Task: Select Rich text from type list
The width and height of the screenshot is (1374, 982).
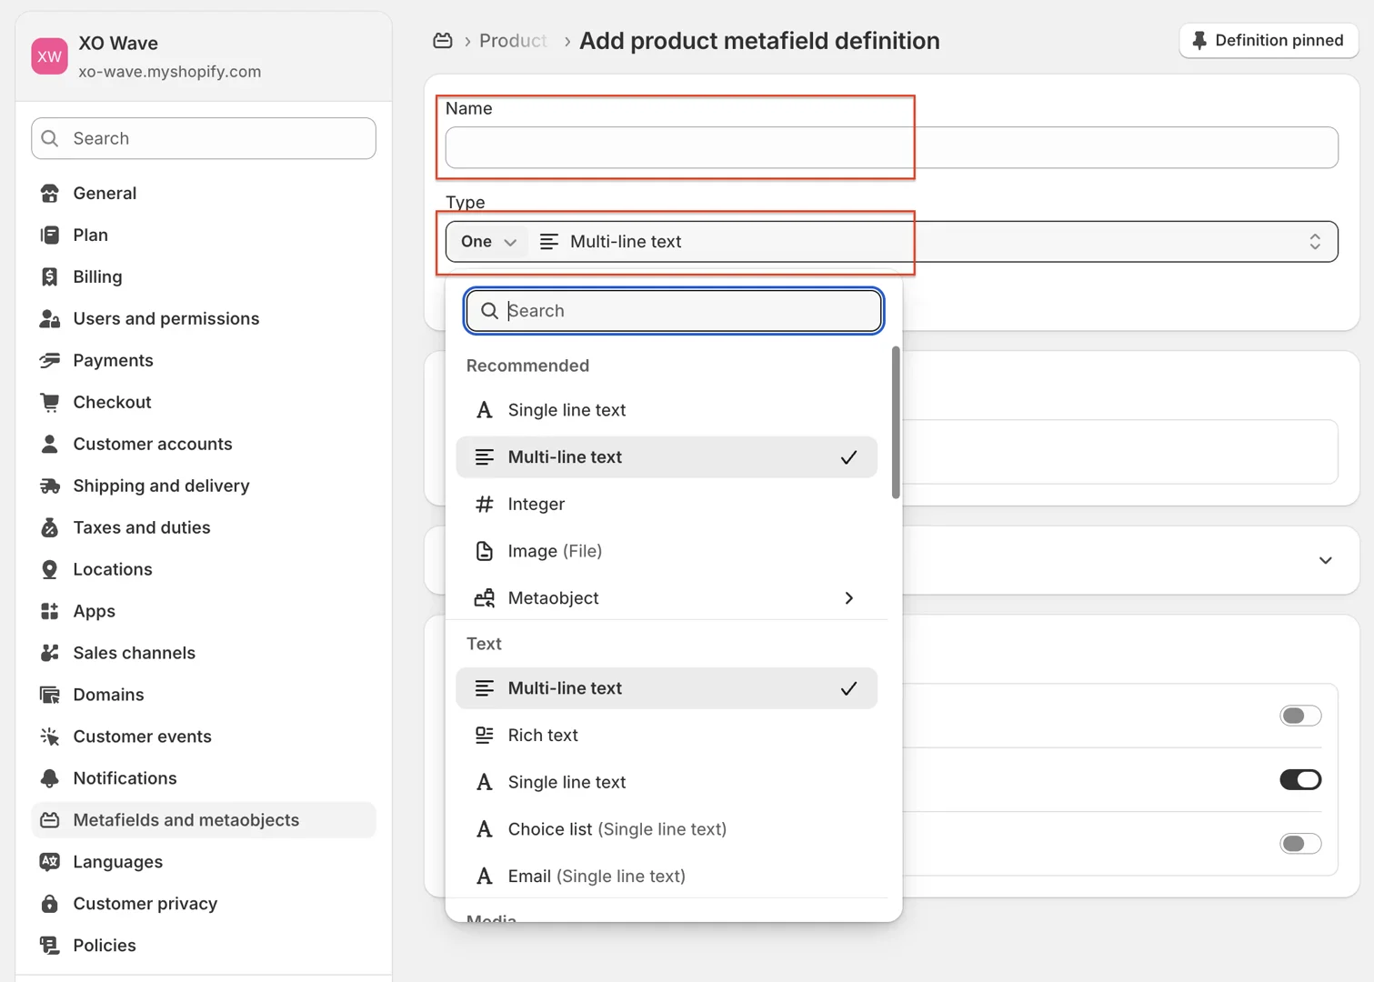Action: coord(543,736)
